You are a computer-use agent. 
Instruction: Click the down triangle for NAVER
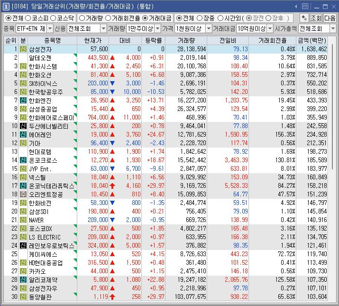112,220
